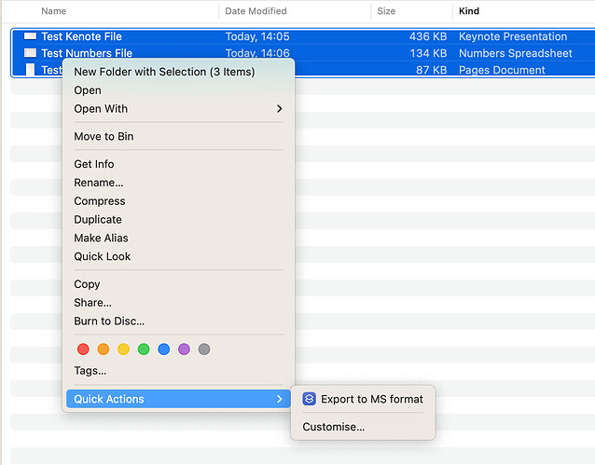Click the Keynote Presentation kind cell

coord(513,36)
